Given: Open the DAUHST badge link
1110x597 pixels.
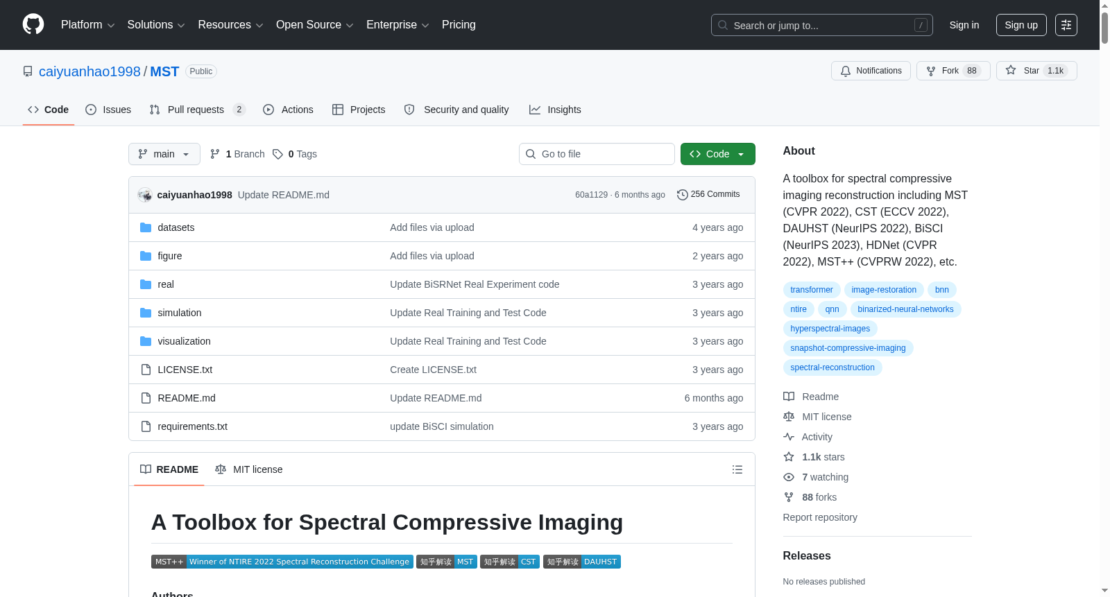Looking at the screenshot, I should coord(582,562).
